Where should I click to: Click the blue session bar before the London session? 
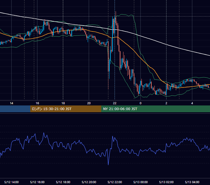[15, 109]
